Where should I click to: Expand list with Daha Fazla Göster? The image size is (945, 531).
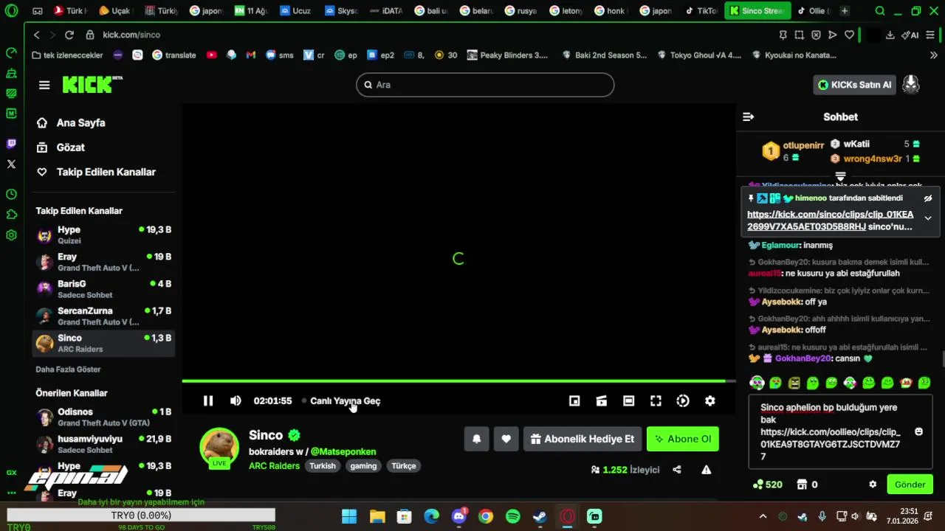(x=68, y=369)
